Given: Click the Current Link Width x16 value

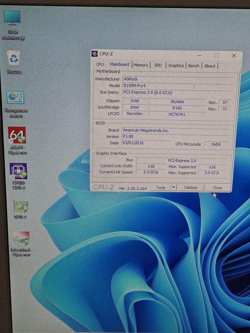Looking at the screenshot, I should tap(151, 166).
